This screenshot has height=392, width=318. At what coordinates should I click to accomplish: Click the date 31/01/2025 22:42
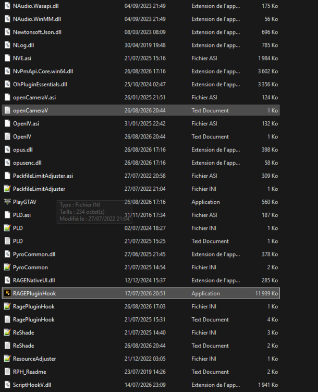(x=145, y=123)
